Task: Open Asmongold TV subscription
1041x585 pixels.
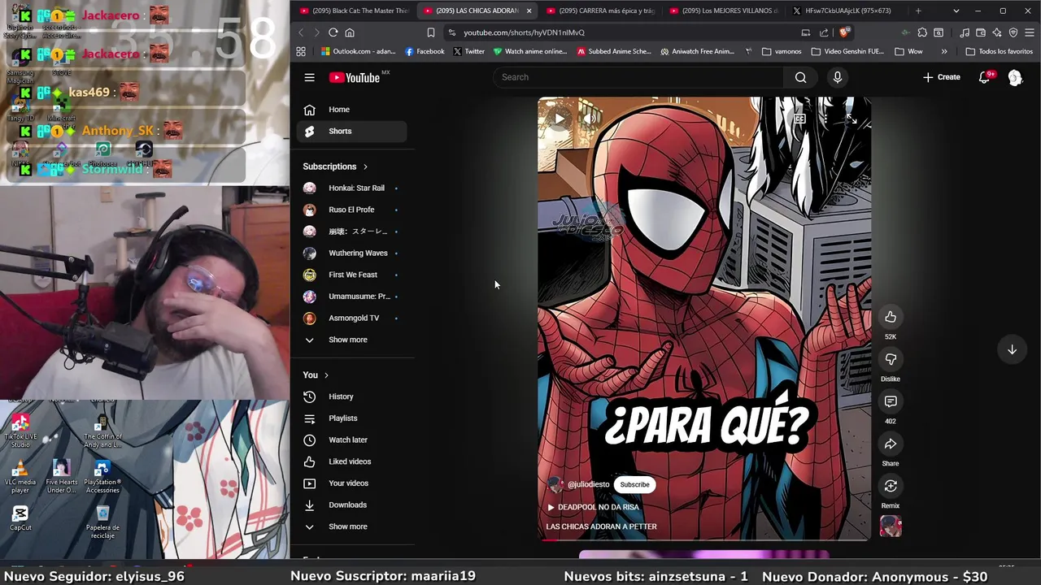Action: [x=351, y=318]
